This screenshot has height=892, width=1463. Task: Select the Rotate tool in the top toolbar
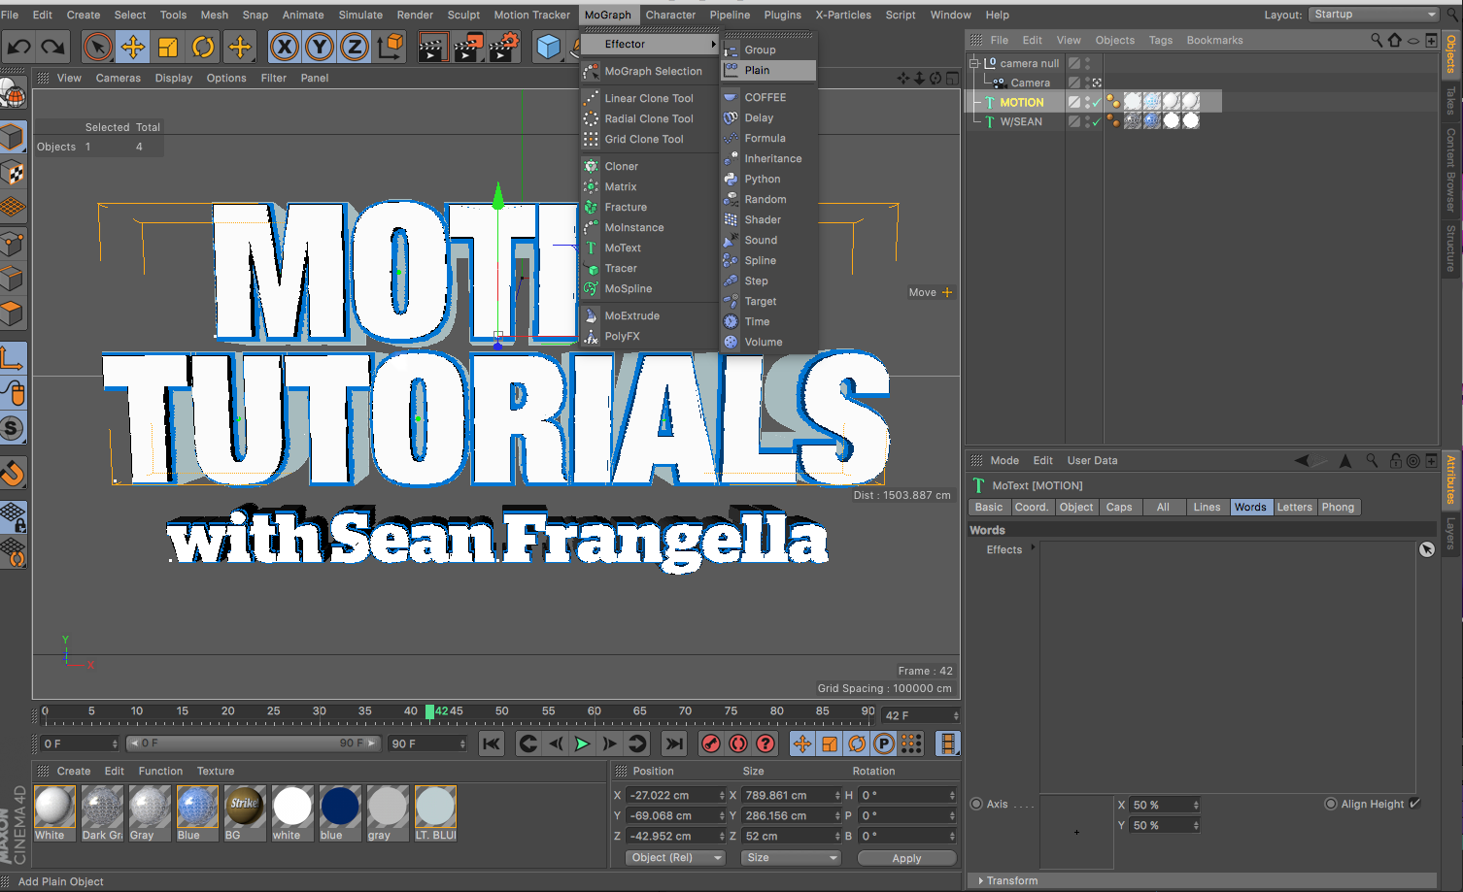point(203,46)
